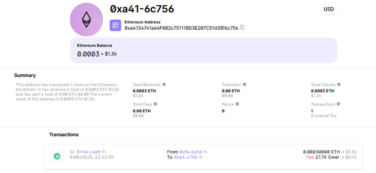This screenshot has width=376, height=173.
Task: Click the summary description paragraph
Action: point(67,92)
